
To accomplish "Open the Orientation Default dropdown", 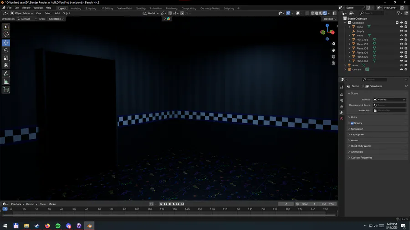I will pyautogui.click(x=27, y=19).
